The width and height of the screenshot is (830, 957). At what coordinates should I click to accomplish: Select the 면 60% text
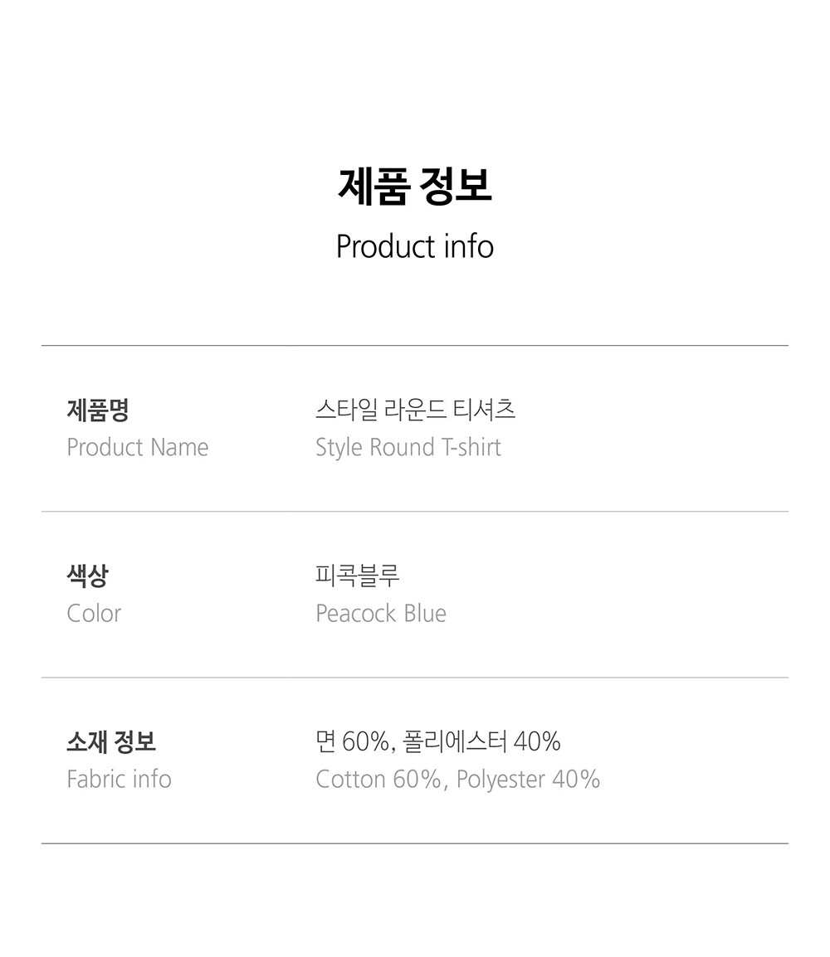point(352,741)
